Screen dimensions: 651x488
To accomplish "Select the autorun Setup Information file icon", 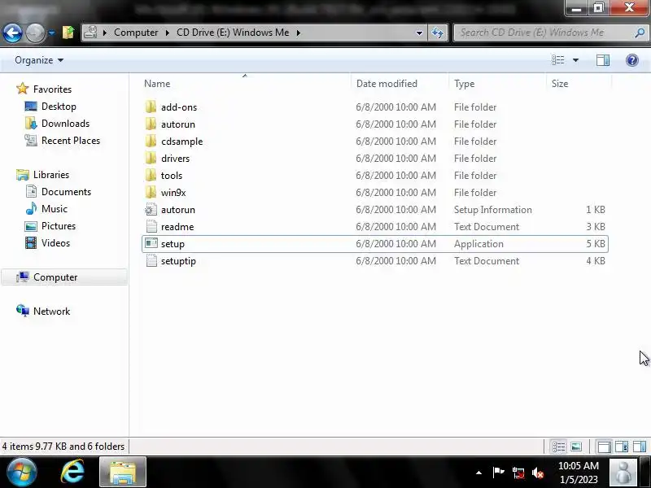I will [151, 209].
